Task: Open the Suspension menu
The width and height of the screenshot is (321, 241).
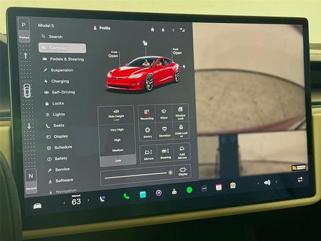Action: (58, 70)
